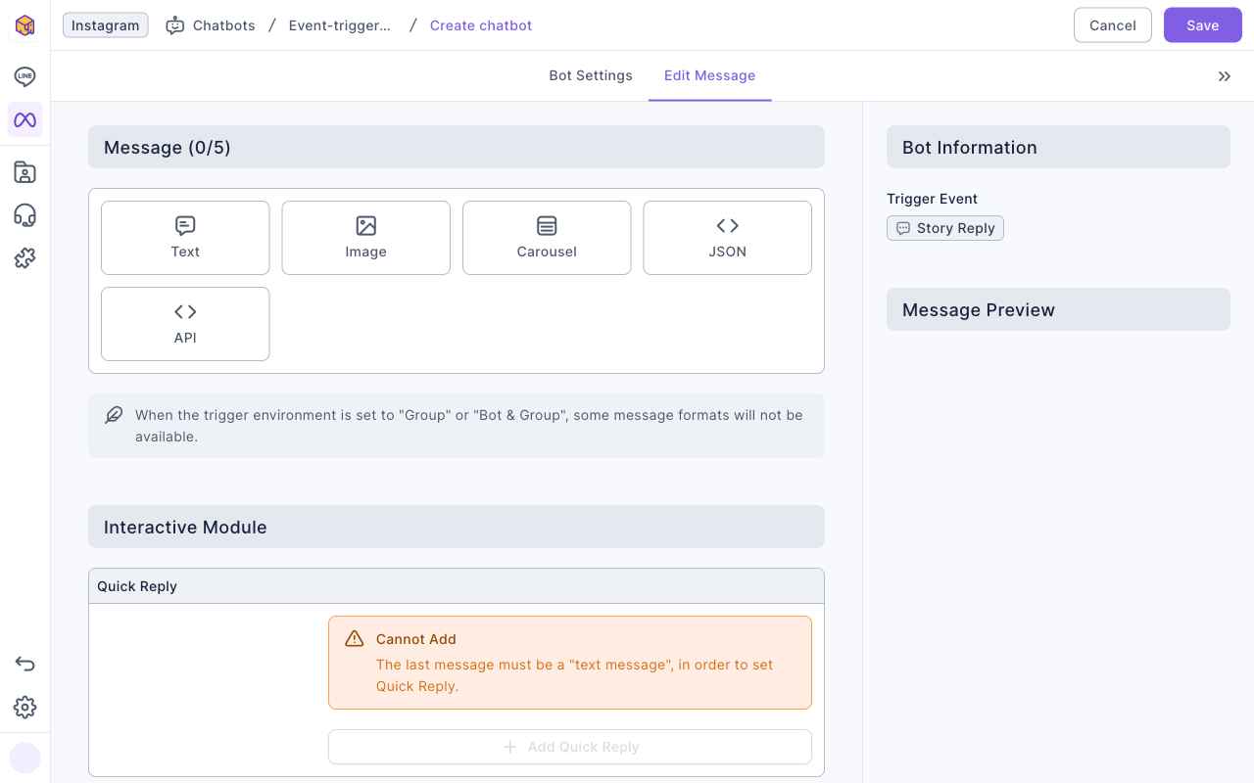The image size is (1254, 783).
Task: Click the warning triangle in Cannot Add alert
Action: 355,639
